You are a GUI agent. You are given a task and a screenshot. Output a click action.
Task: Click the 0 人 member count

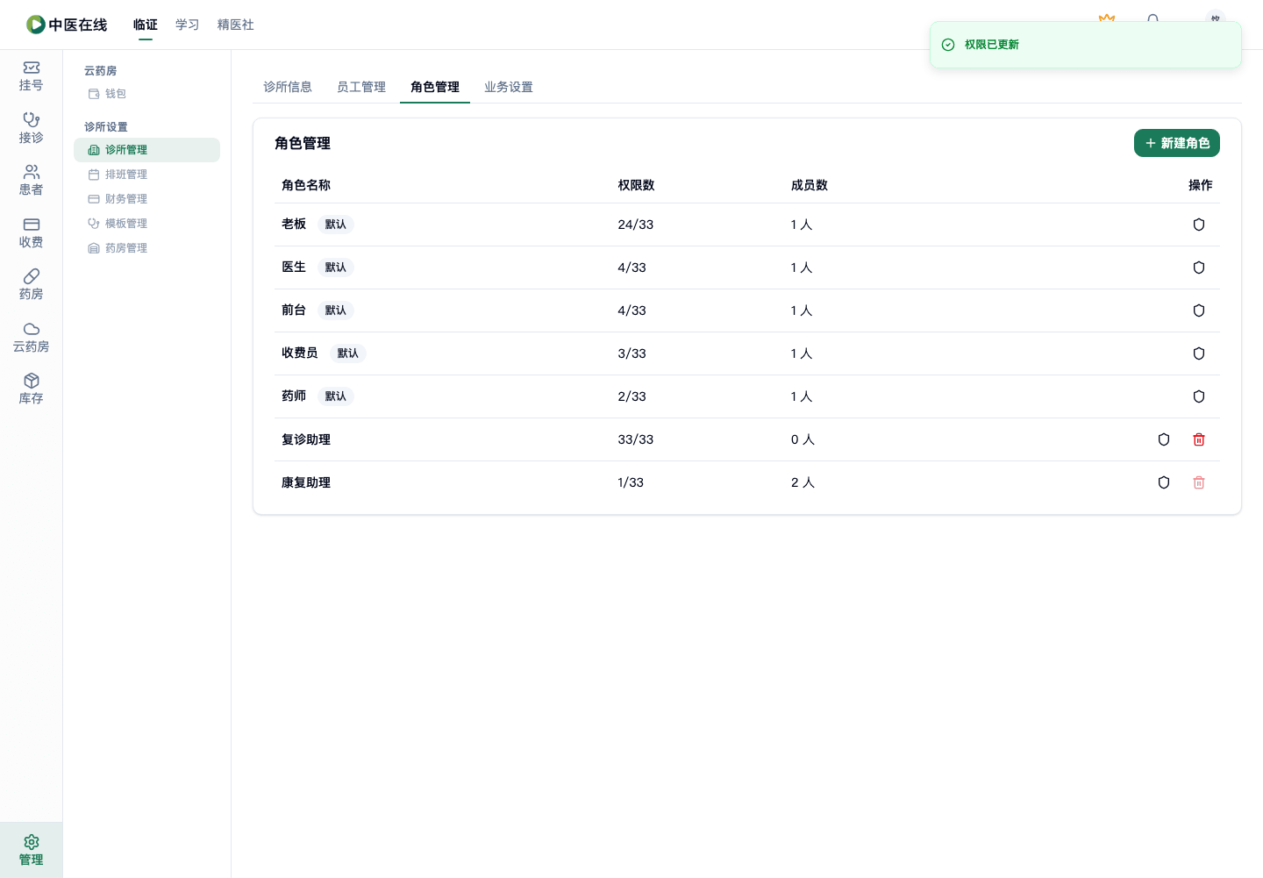(803, 439)
